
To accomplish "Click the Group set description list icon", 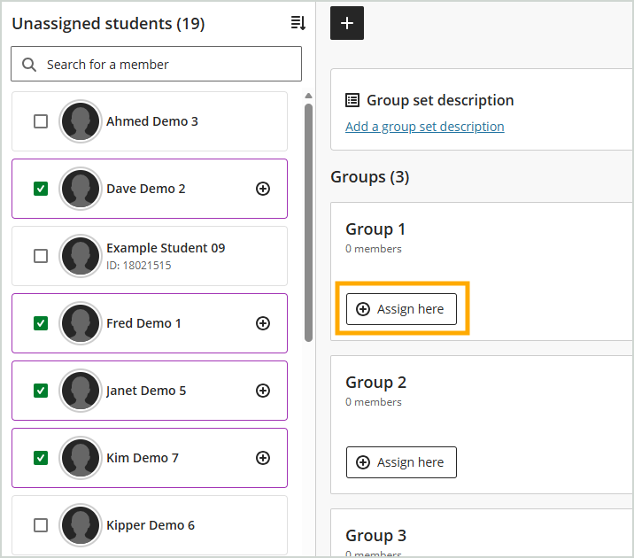I will click(352, 100).
